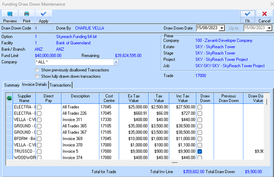Expand the Company *ALL* dropdown
The image size is (274, 177).
click(116, 62)
